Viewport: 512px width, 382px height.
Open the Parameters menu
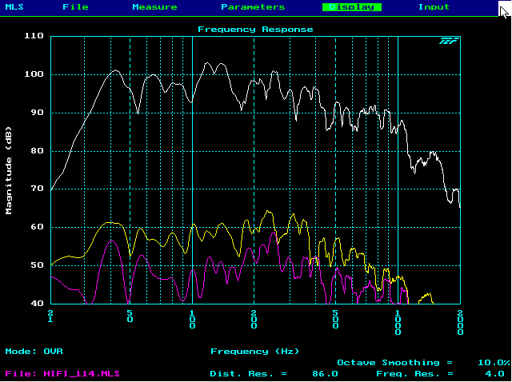click(x=253, y=7)
